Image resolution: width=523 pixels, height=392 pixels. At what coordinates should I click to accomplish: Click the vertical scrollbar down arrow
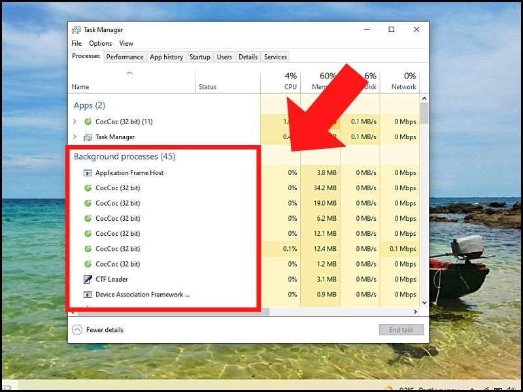[x=424, y=302]
